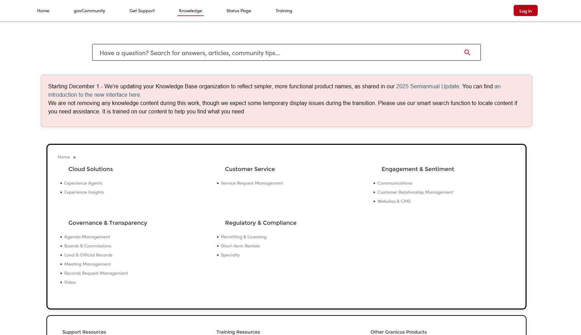This screenshot has width=581, height=335.
Task: View the new interface introduction link
Action: point(95,95)
